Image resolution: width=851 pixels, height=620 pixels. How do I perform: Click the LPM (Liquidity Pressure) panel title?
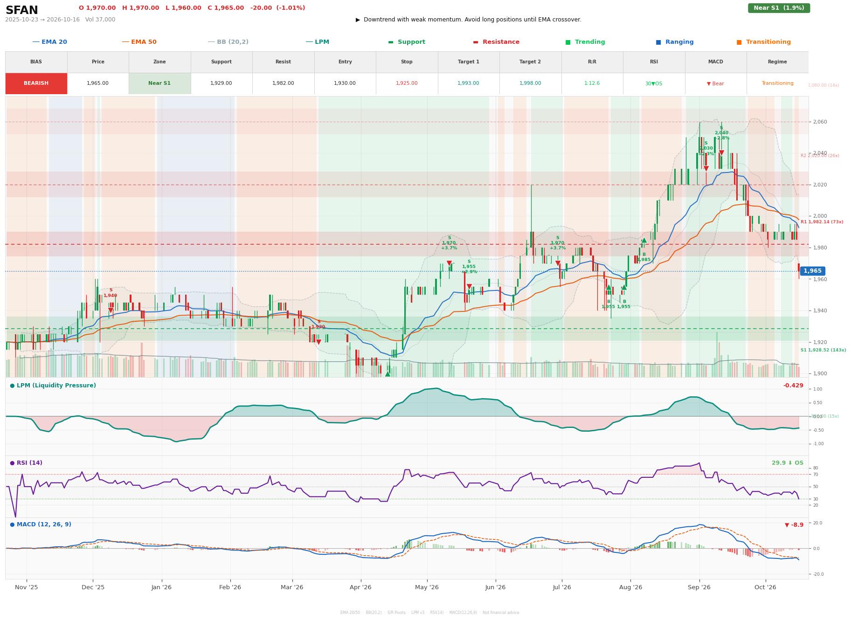(x=53, y=386)
